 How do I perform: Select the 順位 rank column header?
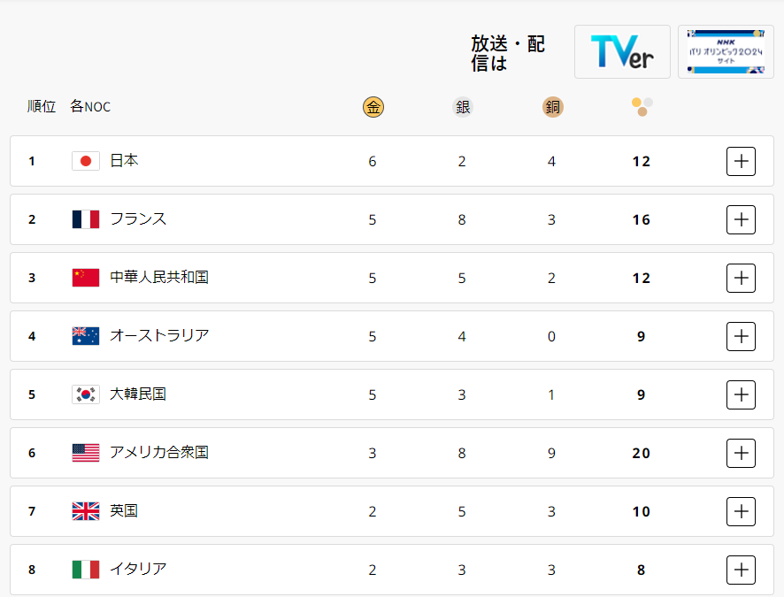coord(42,106)
